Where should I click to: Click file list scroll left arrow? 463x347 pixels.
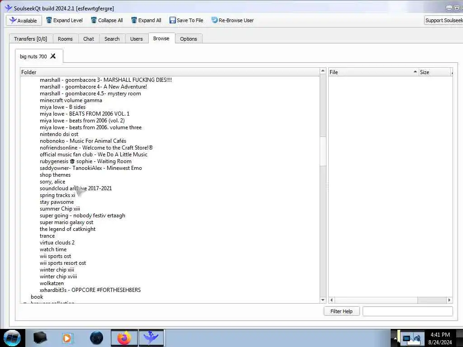pos(331,300)
